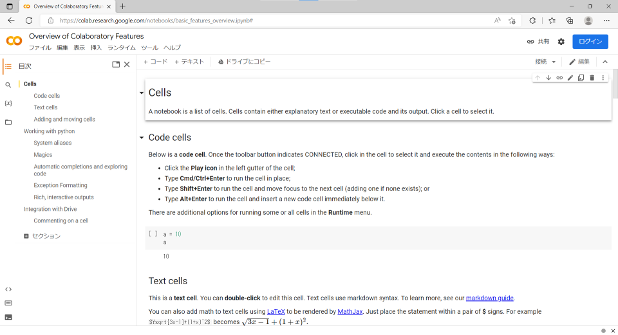Viewport: 618px width, 335px height.
Task: Copy link to the selected cell
Action: coord(559,78)
